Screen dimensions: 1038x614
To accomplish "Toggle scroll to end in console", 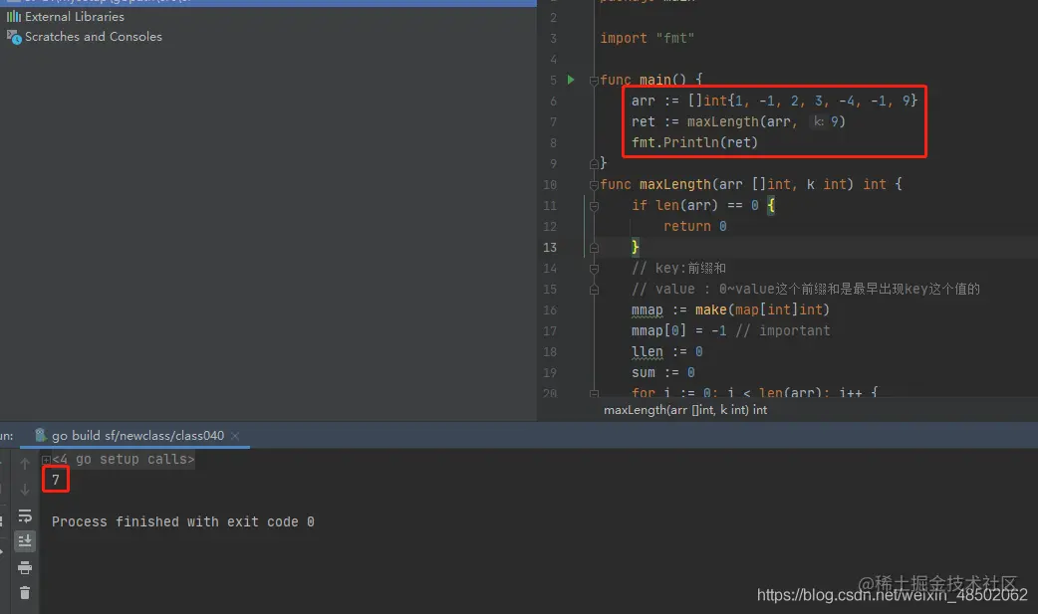I will [25, 541].
